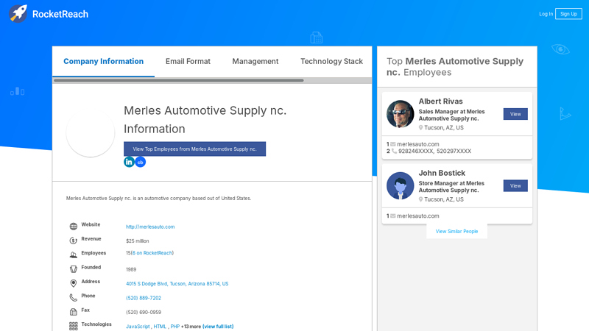Switch to the Email Format tab
This screenshot has width=589, height=331.
(x=188, y=61)
